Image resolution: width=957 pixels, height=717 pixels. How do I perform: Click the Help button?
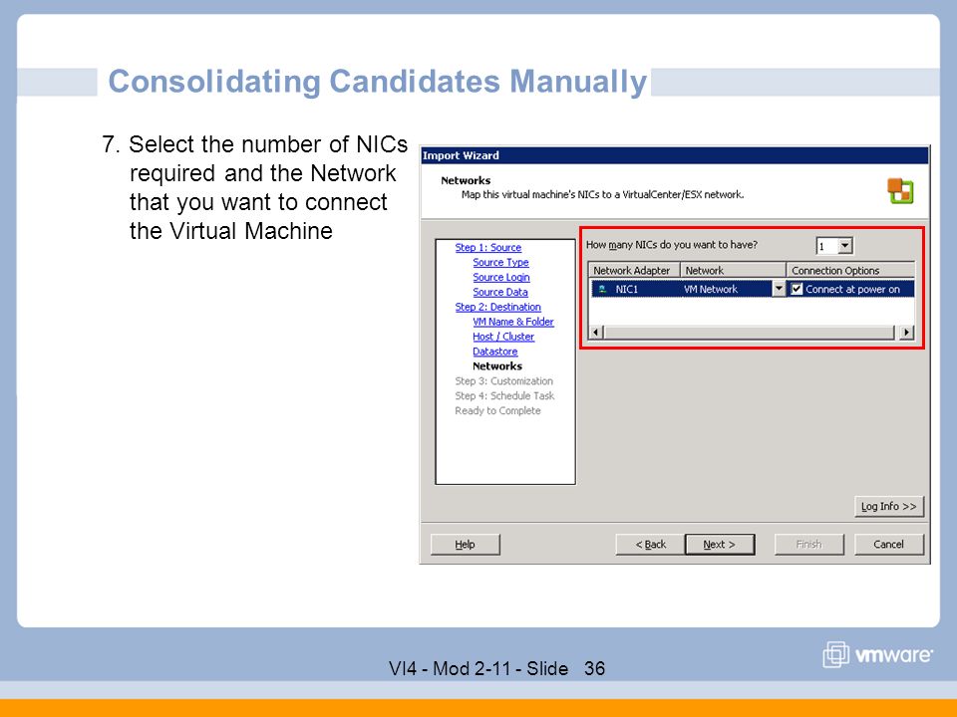tap(466, 545)
